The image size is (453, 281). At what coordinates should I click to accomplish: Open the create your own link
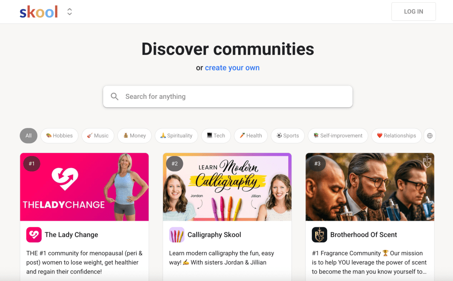tap(232, 68)
